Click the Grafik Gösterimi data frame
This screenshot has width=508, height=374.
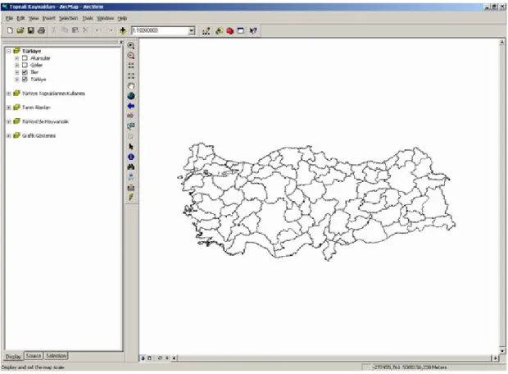click(39, 135)
